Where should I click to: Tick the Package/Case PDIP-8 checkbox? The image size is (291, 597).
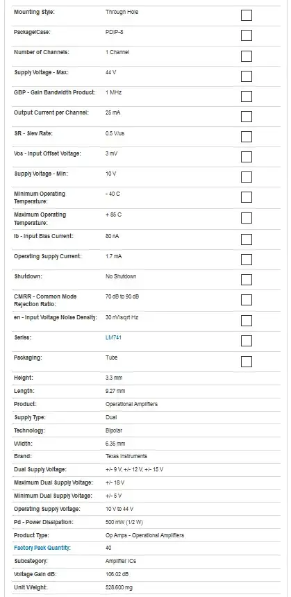(247, 36)
